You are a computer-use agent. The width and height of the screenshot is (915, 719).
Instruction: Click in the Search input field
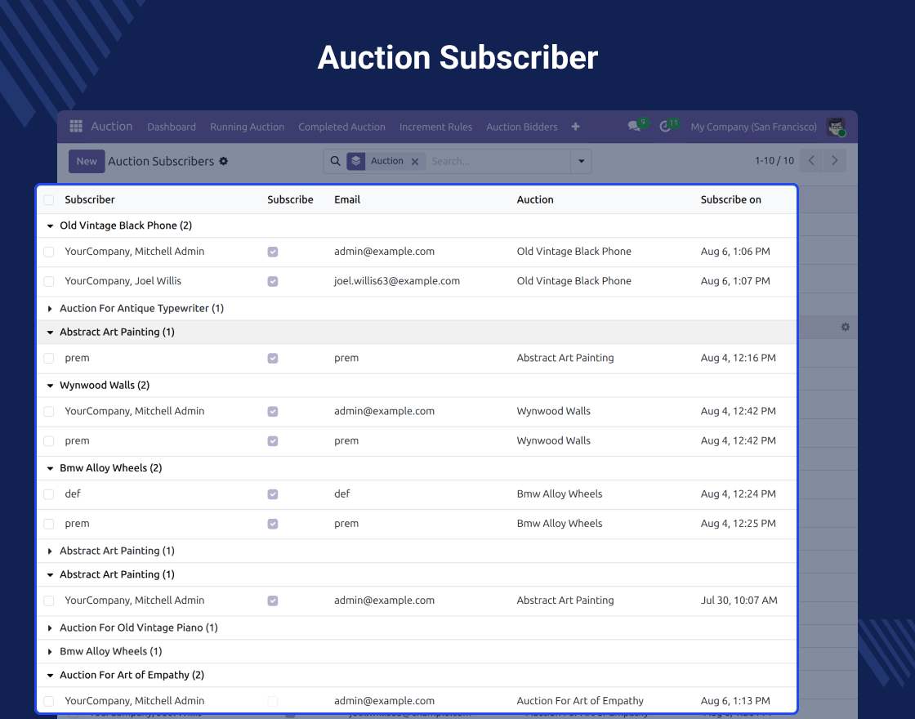coord(498,161)
